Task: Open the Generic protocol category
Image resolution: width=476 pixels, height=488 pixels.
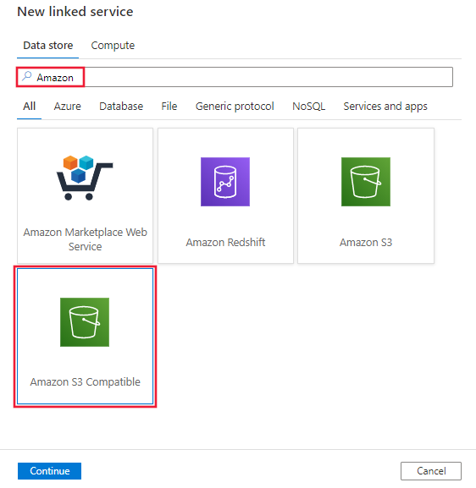Action: click(x=235, y=106)
